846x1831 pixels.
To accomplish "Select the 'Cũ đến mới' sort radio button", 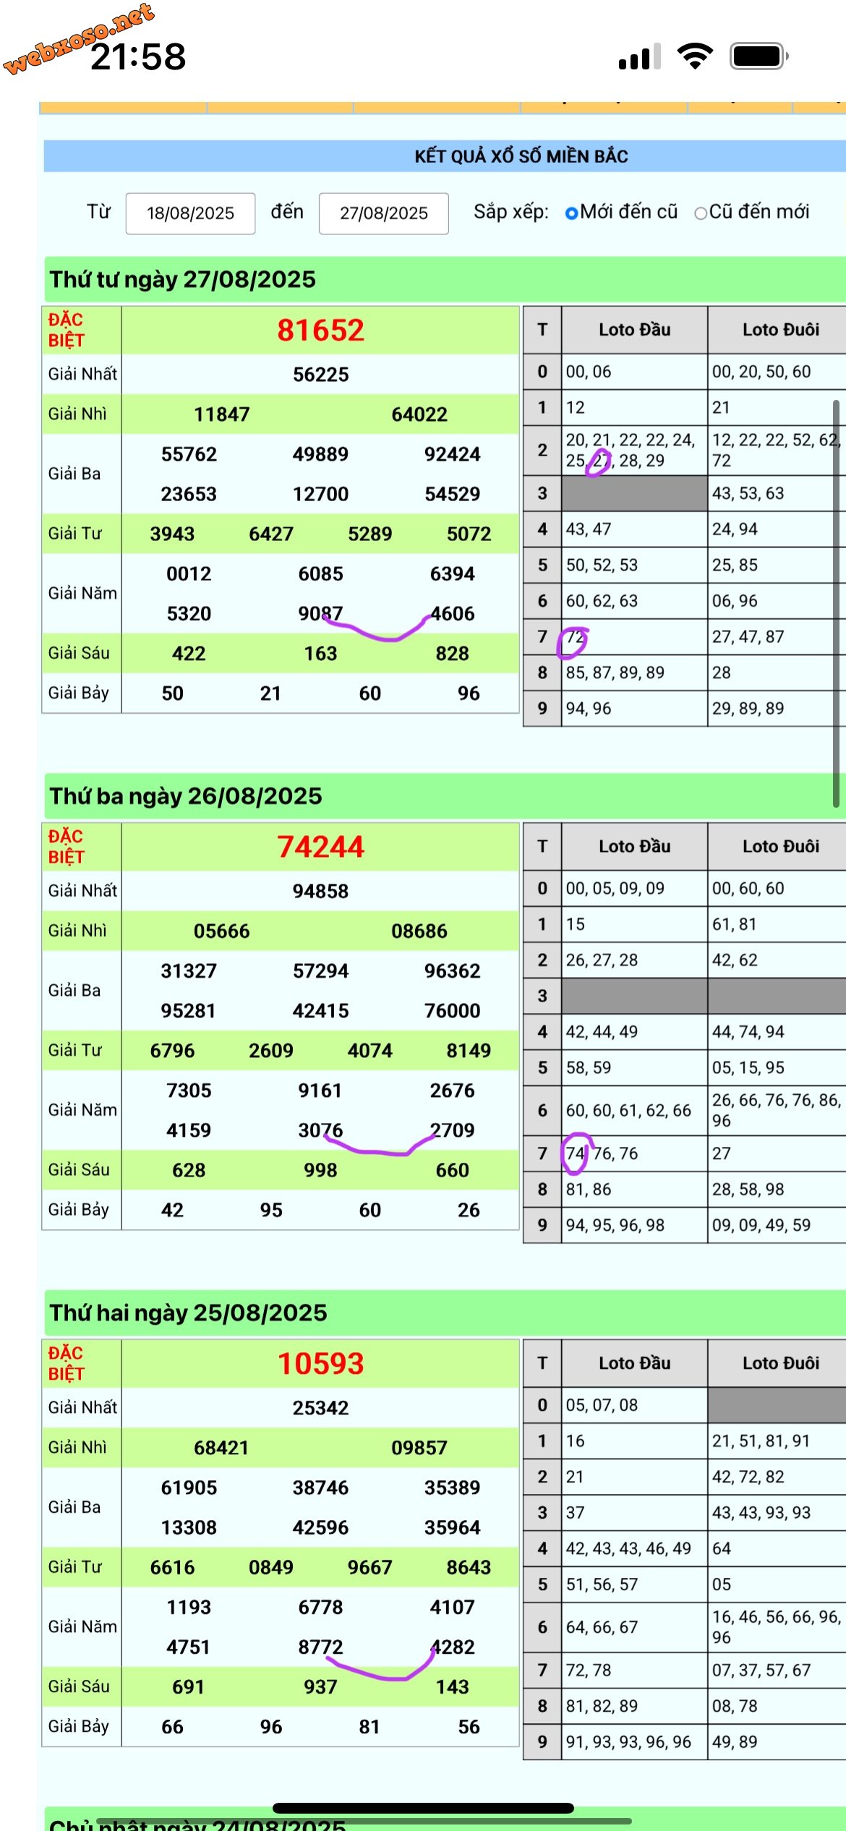I will [x=700, y=213].
